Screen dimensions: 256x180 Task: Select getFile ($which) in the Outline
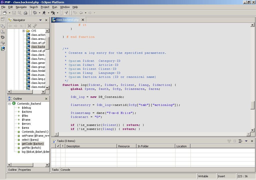click(31, 148)
